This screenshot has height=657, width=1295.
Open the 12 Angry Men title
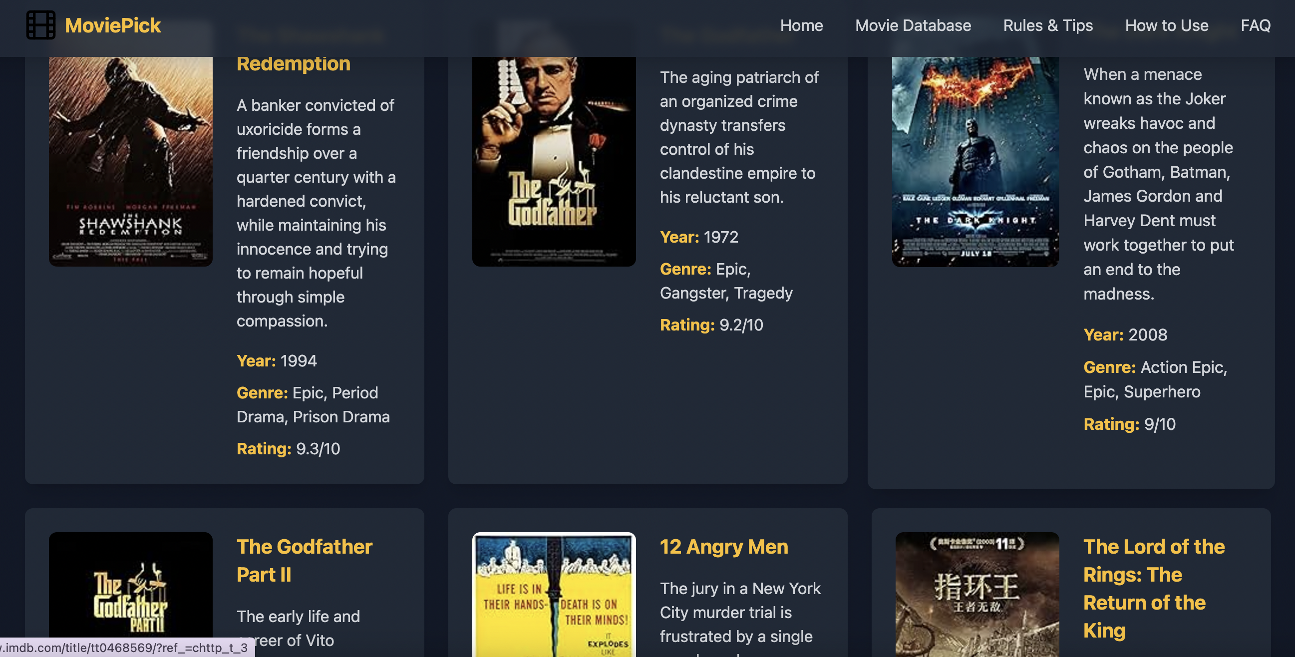(724, 546)
